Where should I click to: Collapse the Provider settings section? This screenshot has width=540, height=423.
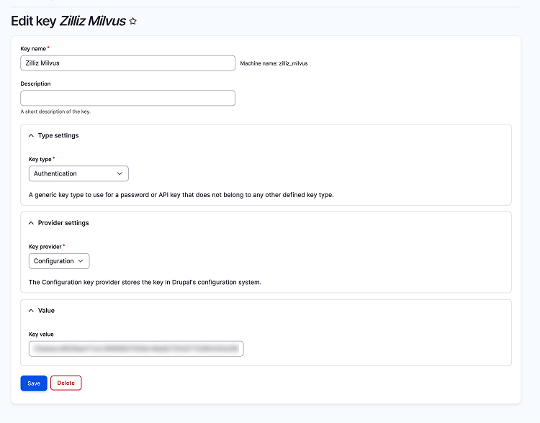(x=58, y=223)
